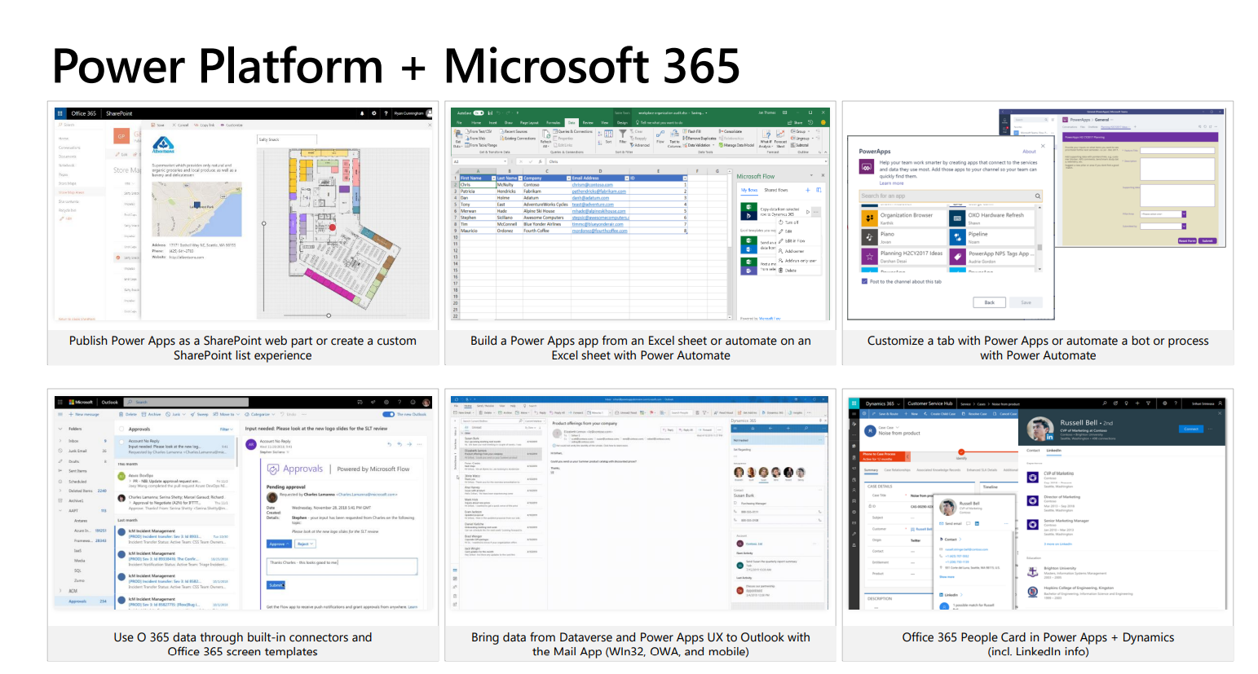Click Customize in the SharePoint panel toolbar
This screenshot has height=674, width=1258.
pyautogui.click(x=232, y=126)
